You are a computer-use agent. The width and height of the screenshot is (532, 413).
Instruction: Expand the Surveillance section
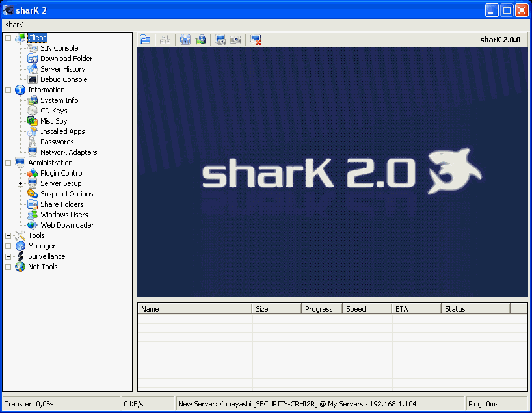pos(7,256)
